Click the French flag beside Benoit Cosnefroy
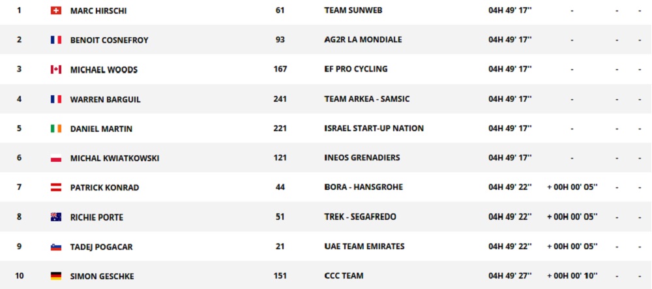 point(56,40)
